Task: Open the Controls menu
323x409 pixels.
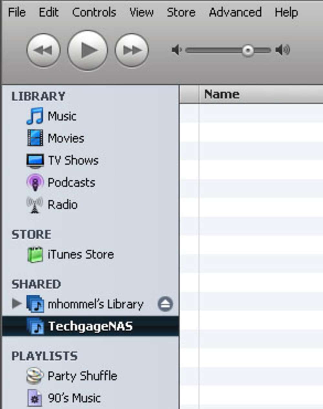Action: click(94, 12)
